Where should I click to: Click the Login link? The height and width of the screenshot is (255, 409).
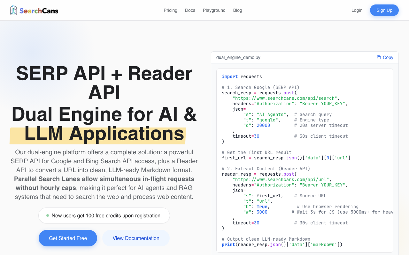pyautogui.click(x=357, y=10)
